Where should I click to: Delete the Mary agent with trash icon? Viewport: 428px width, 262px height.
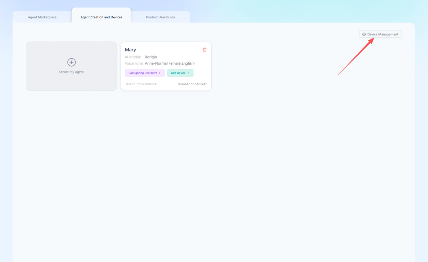(205, 50)
